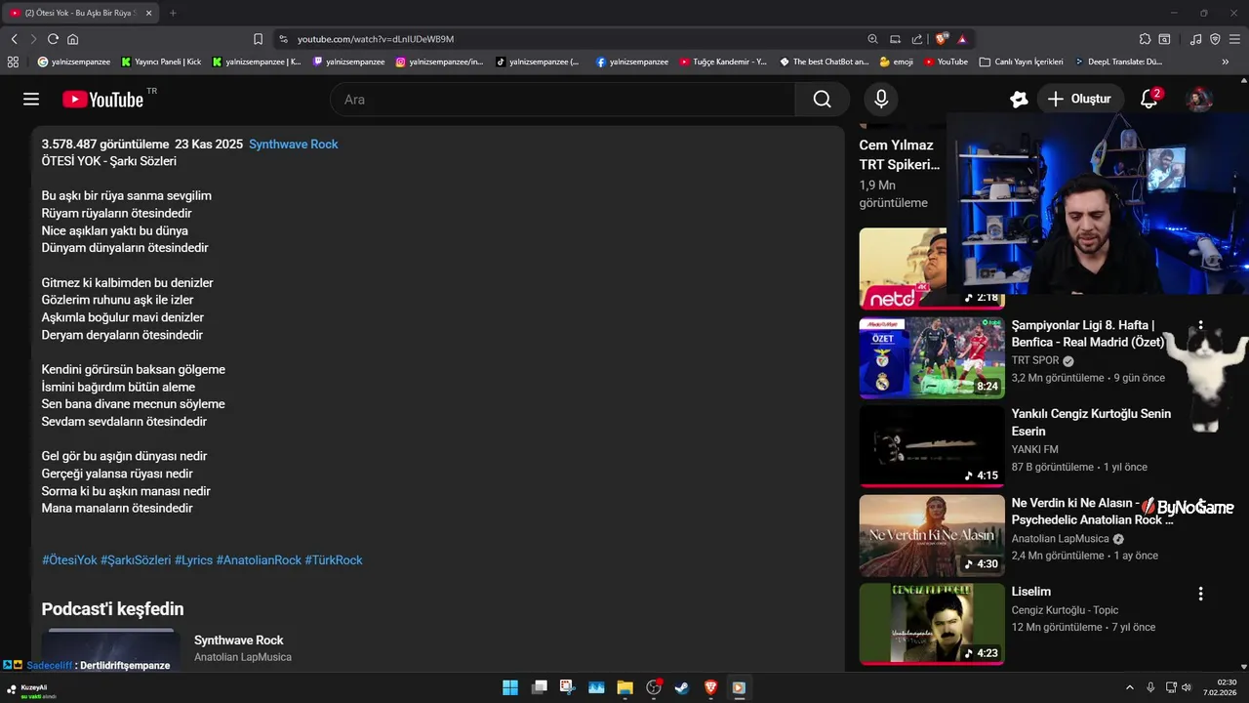Open Yankılı Cengiz Kurtoğlu video title
The image size is (1249, 703).
1091,423
